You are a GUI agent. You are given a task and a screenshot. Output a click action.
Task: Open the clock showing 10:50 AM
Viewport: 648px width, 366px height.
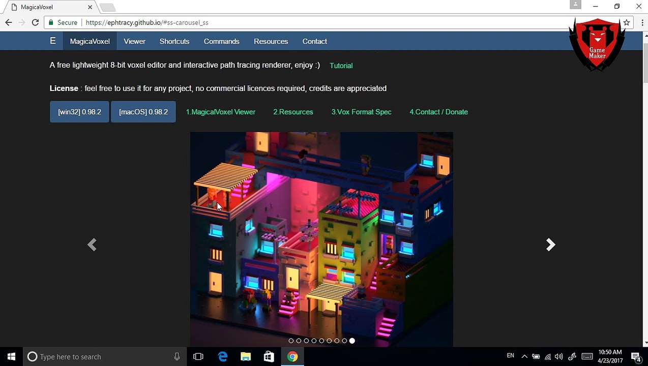pos(610,356)
